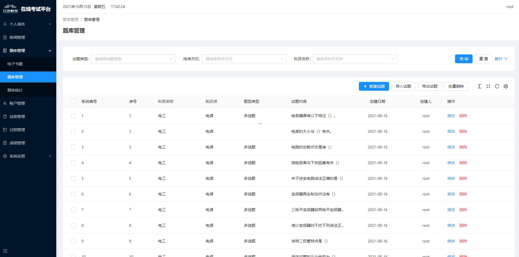Open the 试题类型 dropdown
Image resolution: width=519 pixels, height=257 pixels.
point(133,59)
